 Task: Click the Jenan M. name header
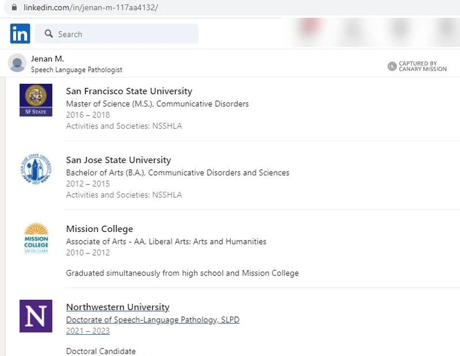click(x=48, y=59)
